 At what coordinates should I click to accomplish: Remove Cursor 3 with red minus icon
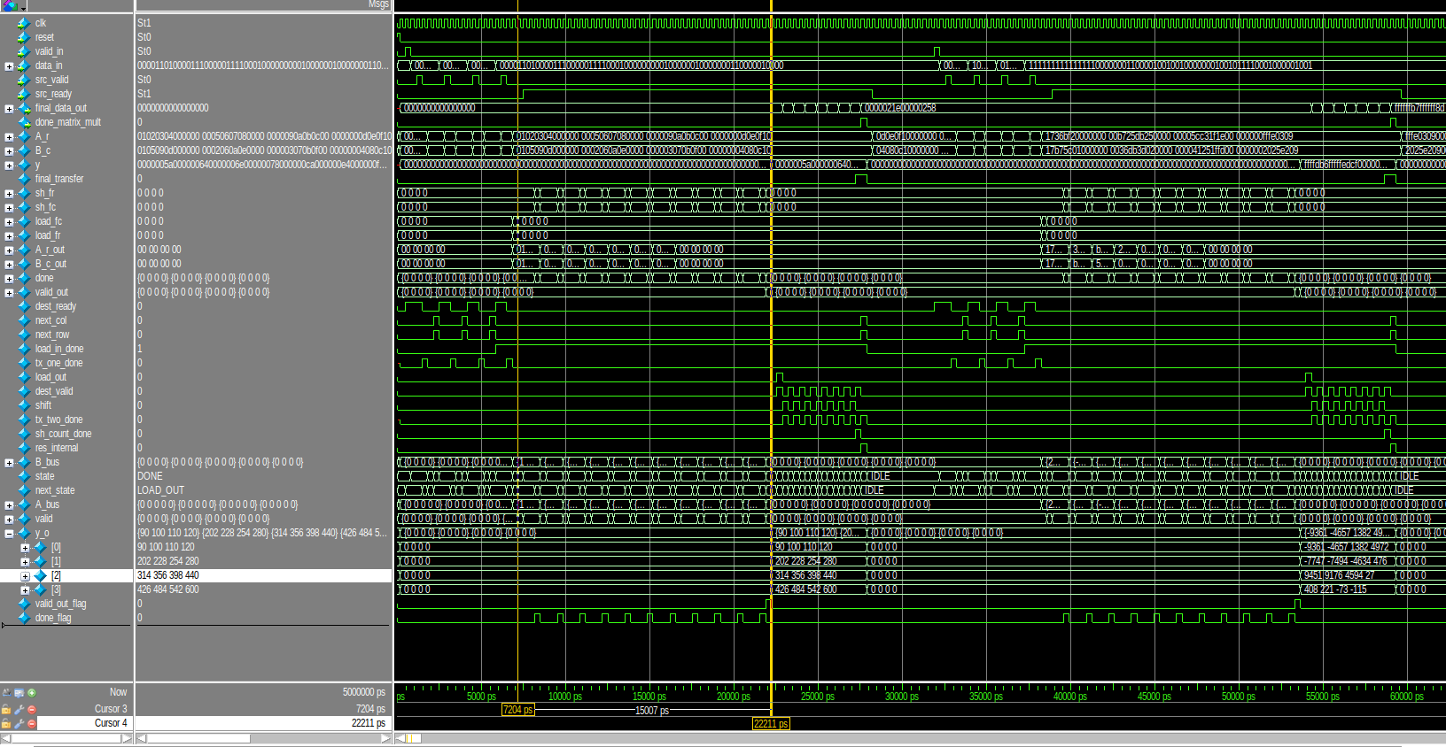(x=32, y=709)
